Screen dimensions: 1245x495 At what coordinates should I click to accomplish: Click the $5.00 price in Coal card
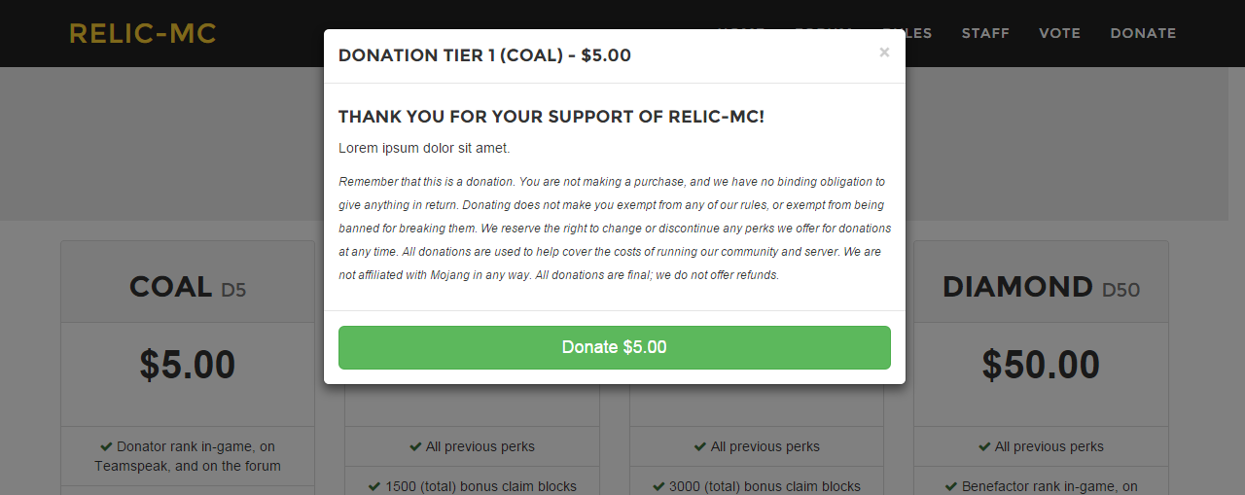(188, 365)
